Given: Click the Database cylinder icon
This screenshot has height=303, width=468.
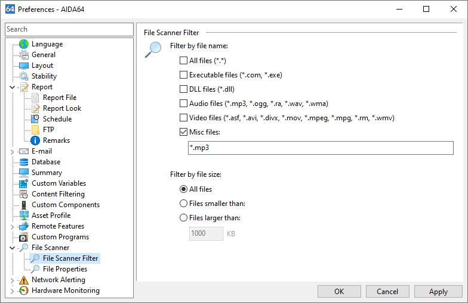Looking at the screenshot, I should (x=24, y=162).
